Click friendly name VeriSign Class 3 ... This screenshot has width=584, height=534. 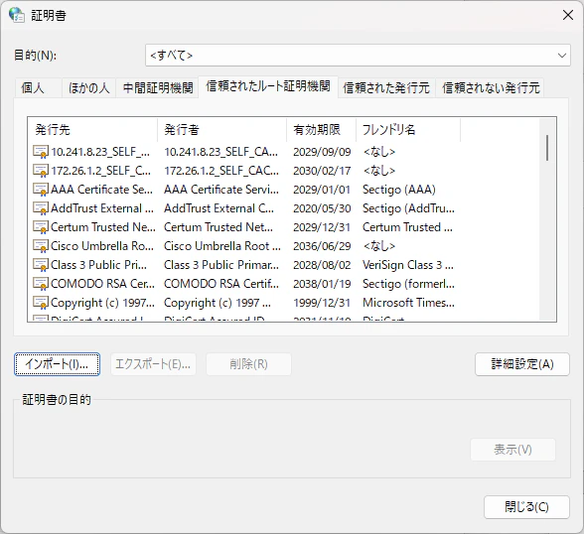408,265
